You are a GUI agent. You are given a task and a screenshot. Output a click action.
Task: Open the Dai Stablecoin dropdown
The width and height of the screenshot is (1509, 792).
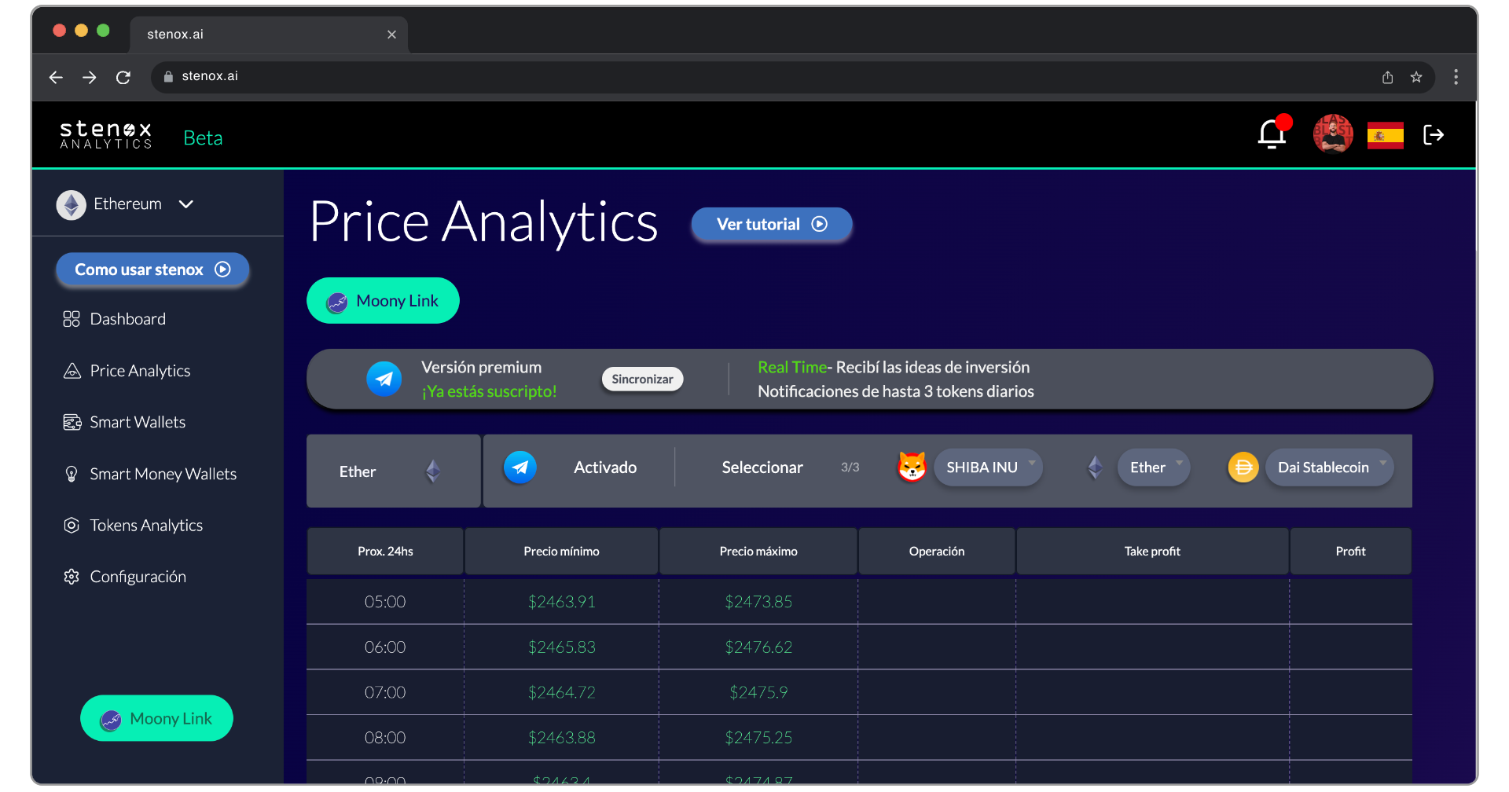(x=1328, y=467)
